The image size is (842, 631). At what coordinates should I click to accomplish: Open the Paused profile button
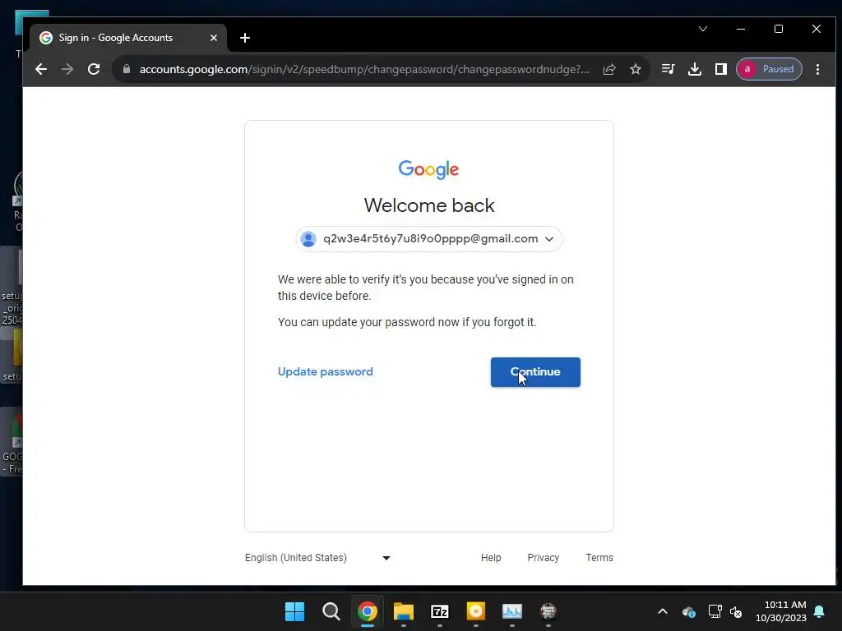coord(769,69)
